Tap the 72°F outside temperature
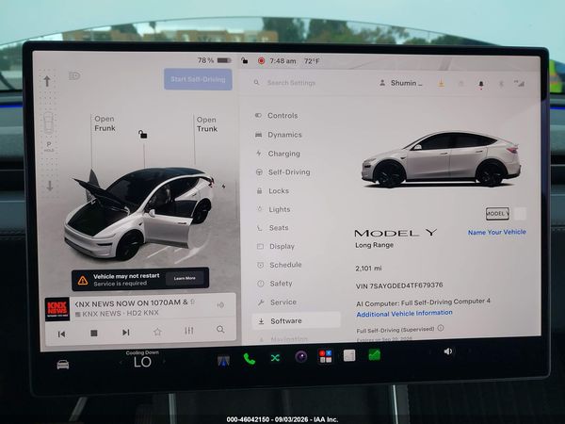This screenshot has width=565, height=424. [312, 61]
